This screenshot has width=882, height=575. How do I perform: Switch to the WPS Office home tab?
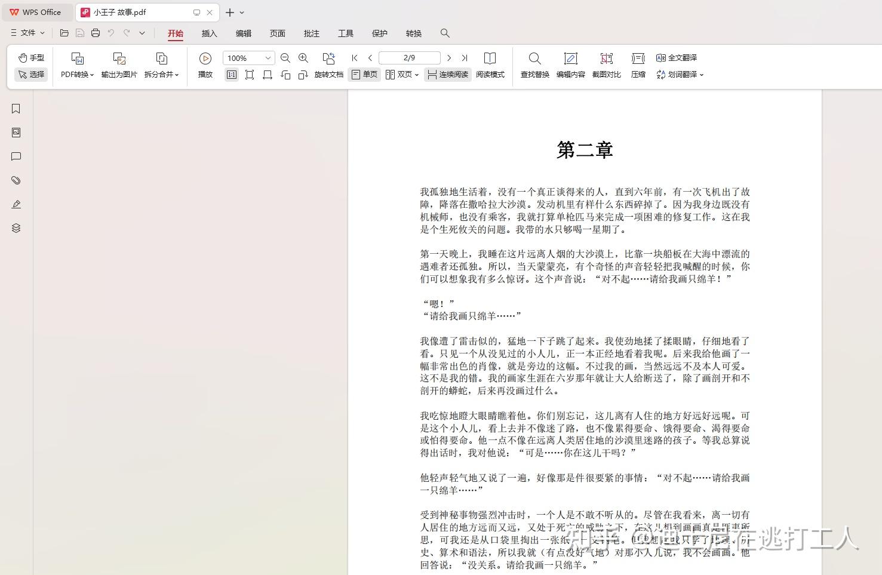click(36, 12)
